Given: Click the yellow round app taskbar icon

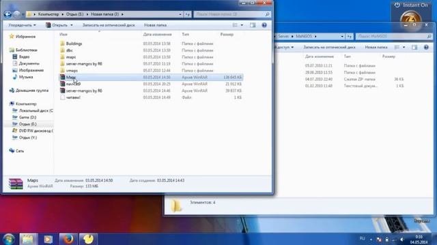Looking at the screenshot, I should [88, 239].
